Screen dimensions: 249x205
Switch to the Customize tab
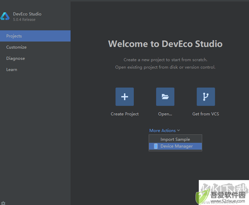35,47
